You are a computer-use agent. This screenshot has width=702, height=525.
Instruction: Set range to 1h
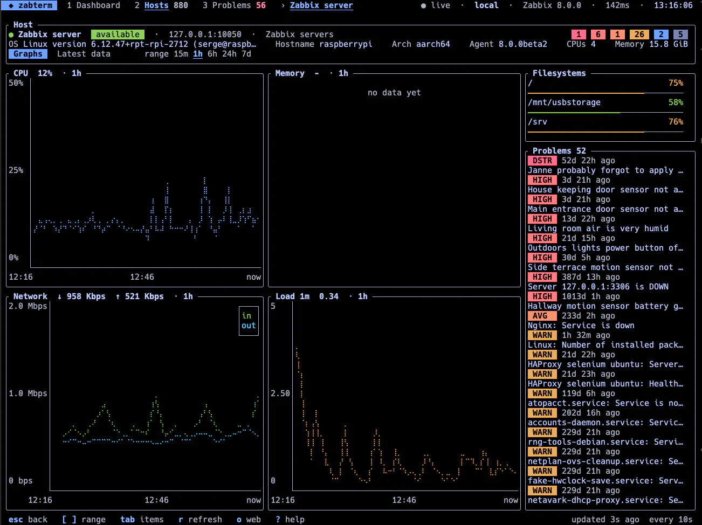click(x=198, y=54)
